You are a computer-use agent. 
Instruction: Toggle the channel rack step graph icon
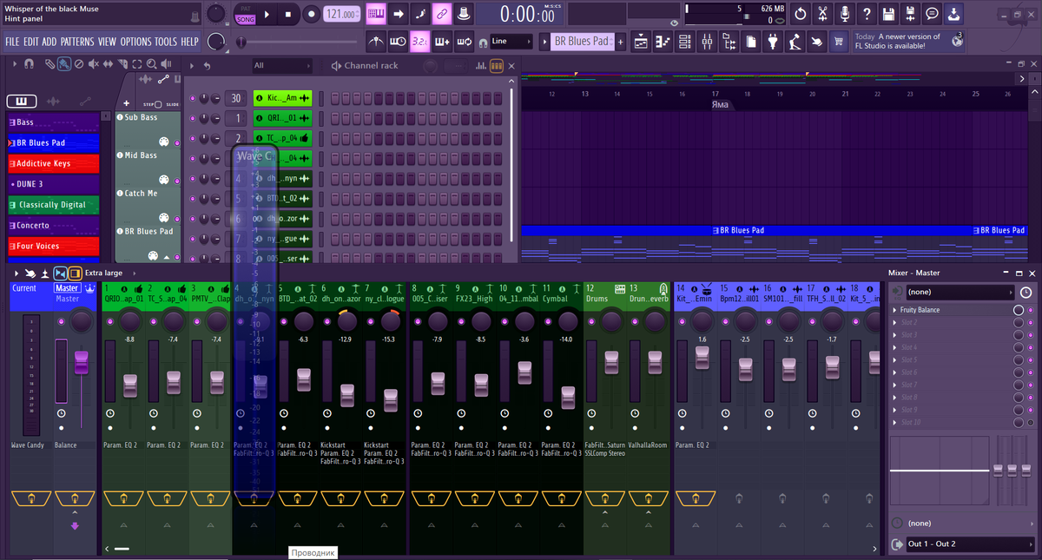click(481, 65)
